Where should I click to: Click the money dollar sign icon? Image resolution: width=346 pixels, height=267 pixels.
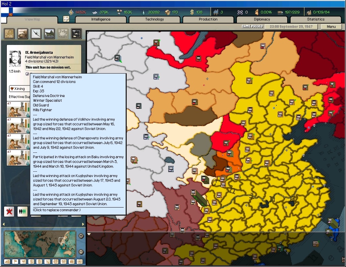pyautogui.click(x=192, y=12)
